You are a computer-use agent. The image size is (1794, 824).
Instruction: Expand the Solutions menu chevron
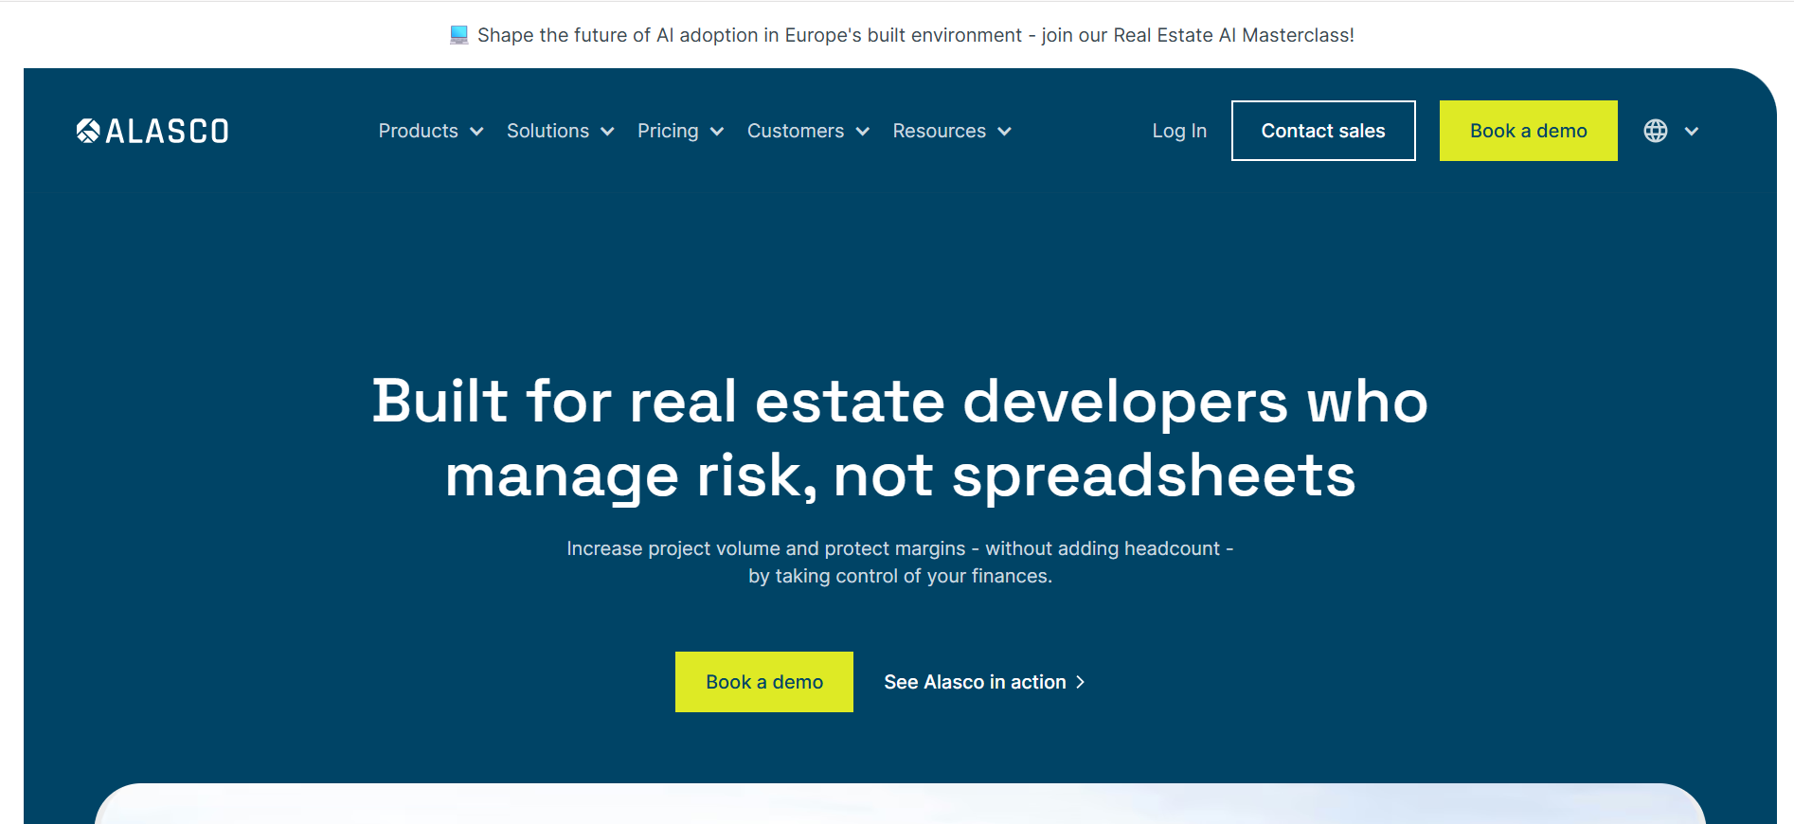607,132
